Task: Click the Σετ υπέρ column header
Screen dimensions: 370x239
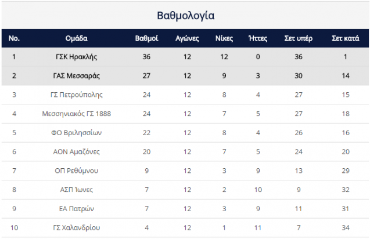Action: [x=299, y=38]
